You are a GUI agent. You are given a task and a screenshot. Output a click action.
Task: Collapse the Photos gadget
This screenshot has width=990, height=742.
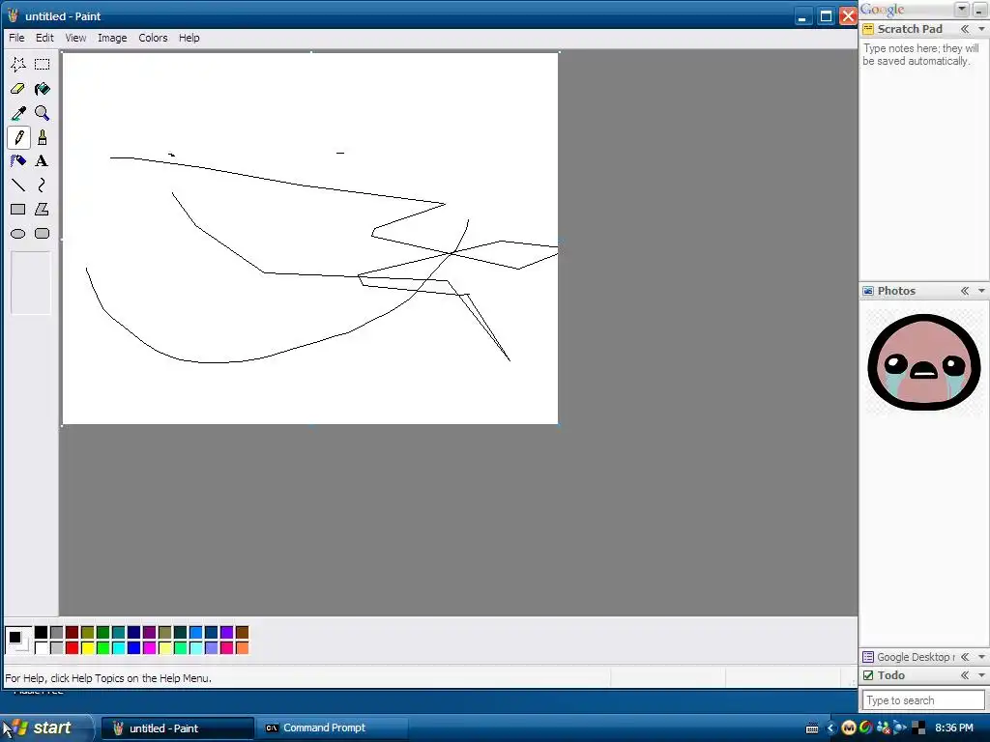click(965, 291)
